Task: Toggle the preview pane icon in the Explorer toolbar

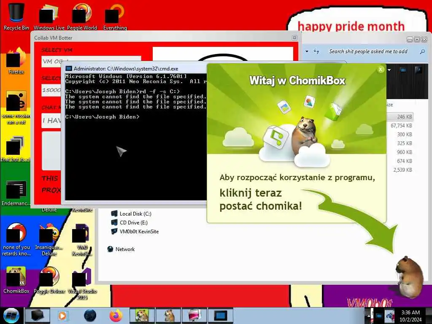Action: [403, 70]
